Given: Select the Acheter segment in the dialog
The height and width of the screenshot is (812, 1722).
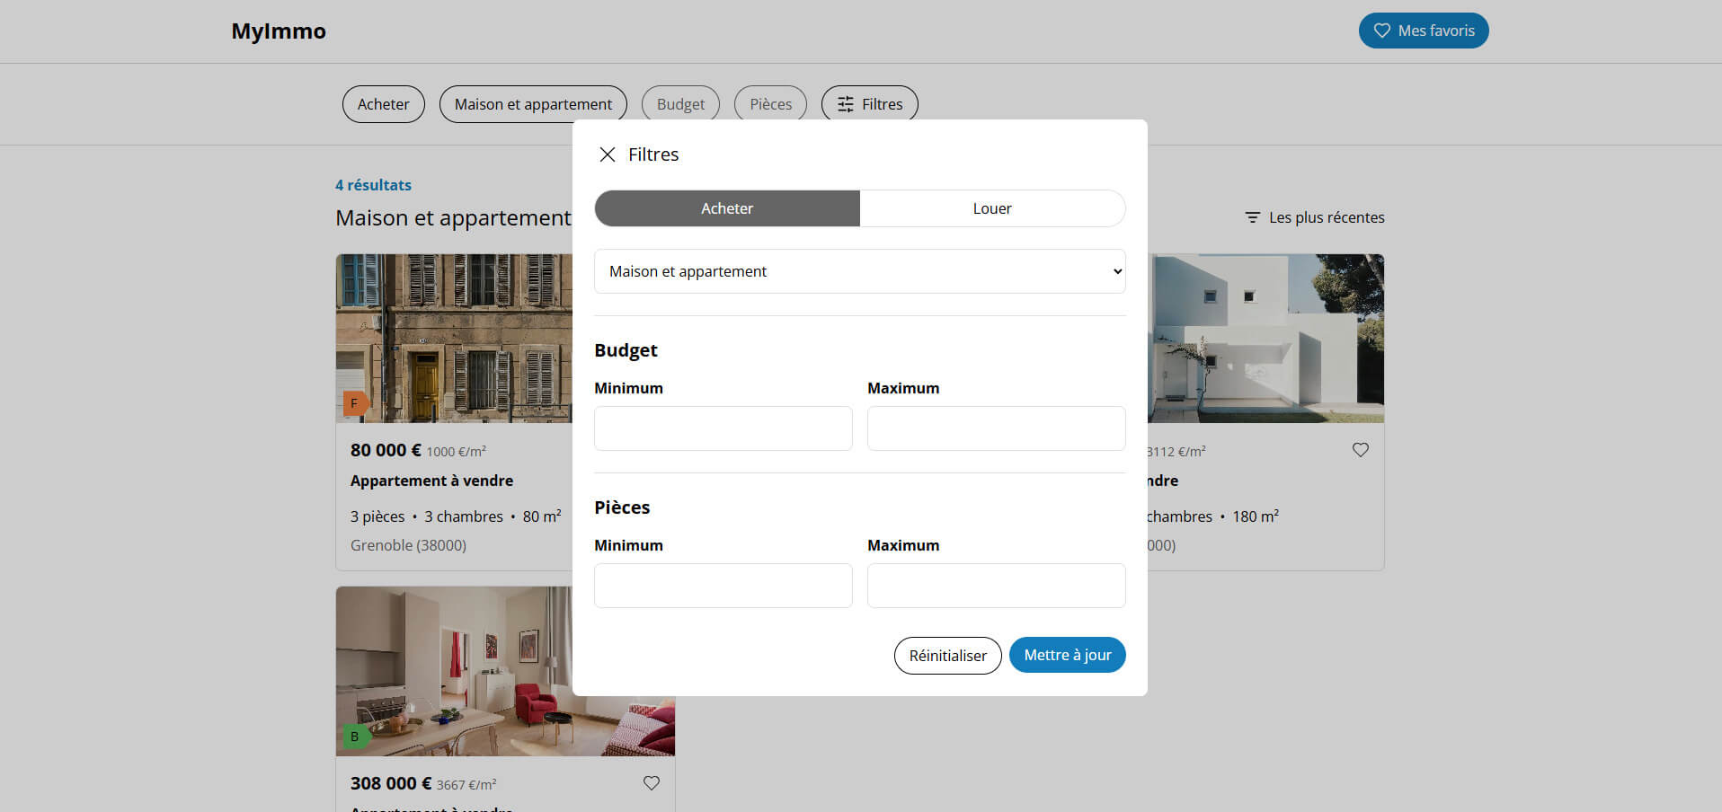Looking at the screenshot, I should click(727, 208).
